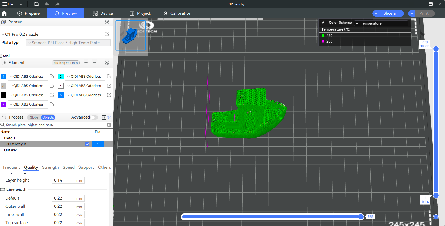Select the plate 1 thumbnail preview
Screen dimensions: 445x226
131,35
